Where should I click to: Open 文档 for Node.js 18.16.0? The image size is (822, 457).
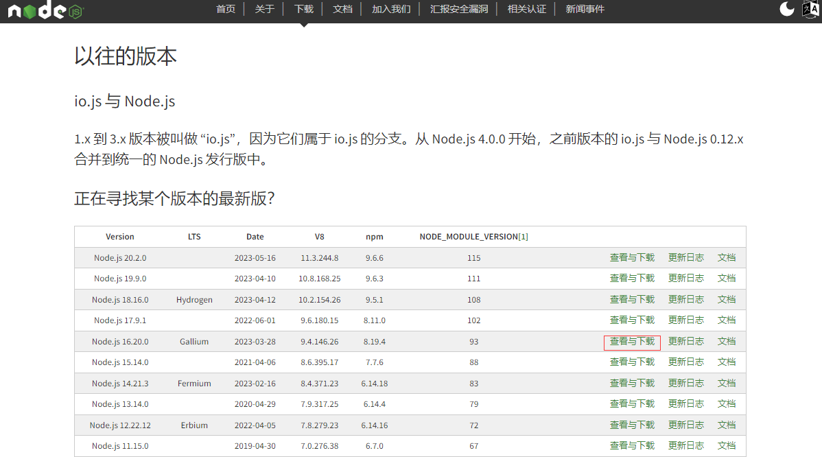coord(727,299)
